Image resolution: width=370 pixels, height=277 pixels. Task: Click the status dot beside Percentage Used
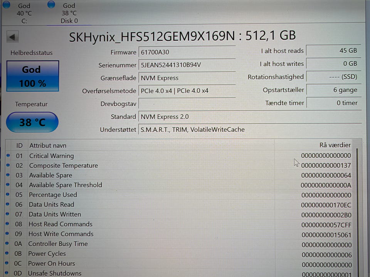(x=8, y=194)
